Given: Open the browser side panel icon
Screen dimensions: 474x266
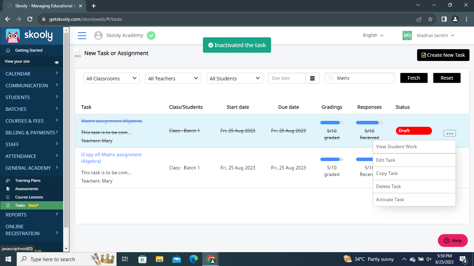Looking at the screenshot, I should coord(444,19).
